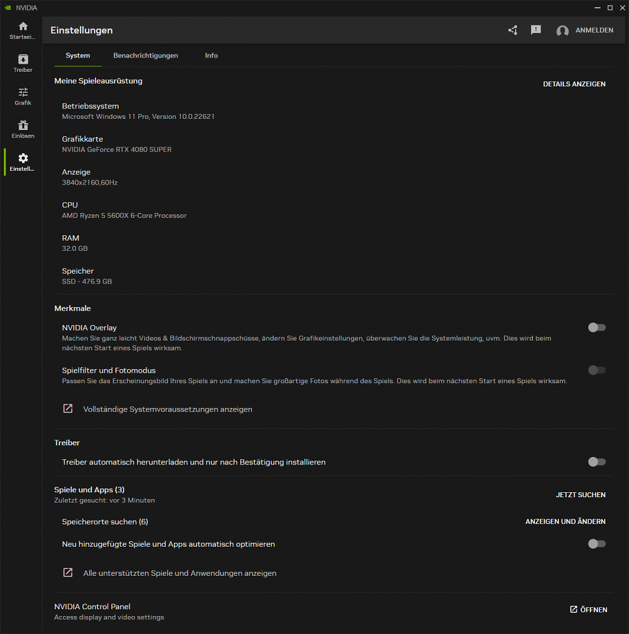Click the open icon next to ÖFFNEN

click(573, 609)
